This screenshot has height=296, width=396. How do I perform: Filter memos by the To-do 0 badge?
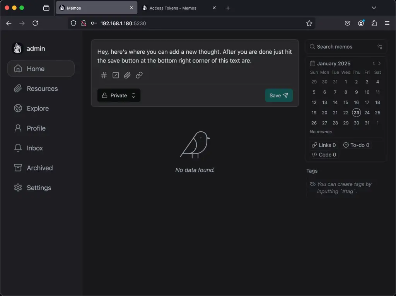[x=356, y=145]
